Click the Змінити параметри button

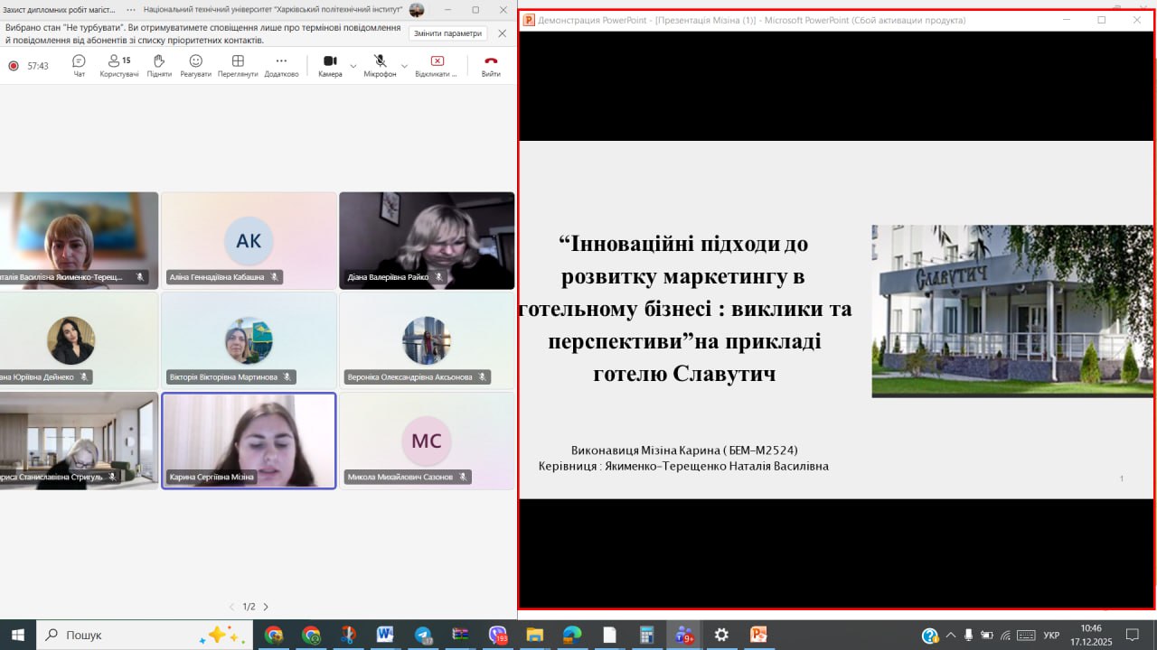coord(447,33)
